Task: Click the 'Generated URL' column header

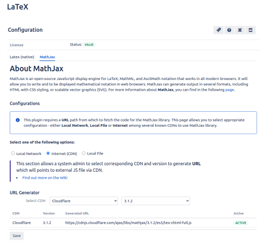Action: click(77, 213)
